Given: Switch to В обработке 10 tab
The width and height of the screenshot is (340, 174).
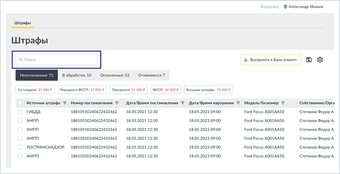Looking at the screenshot, I should (x=77, y=75).
